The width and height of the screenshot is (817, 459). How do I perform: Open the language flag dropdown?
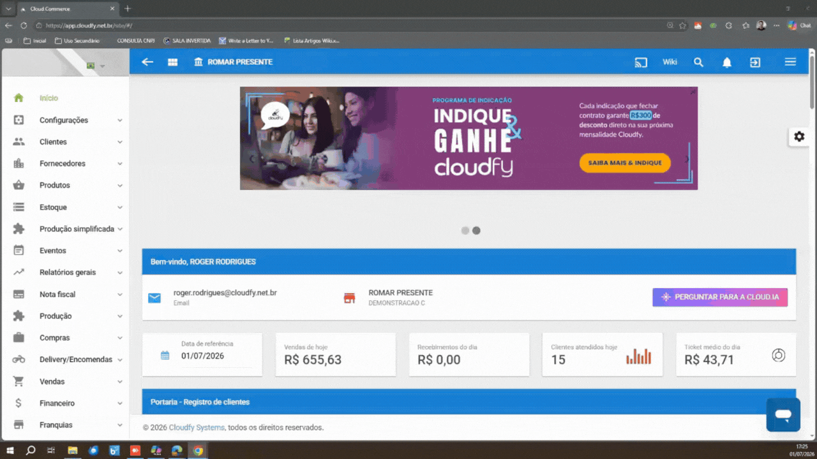click(96, 66)
